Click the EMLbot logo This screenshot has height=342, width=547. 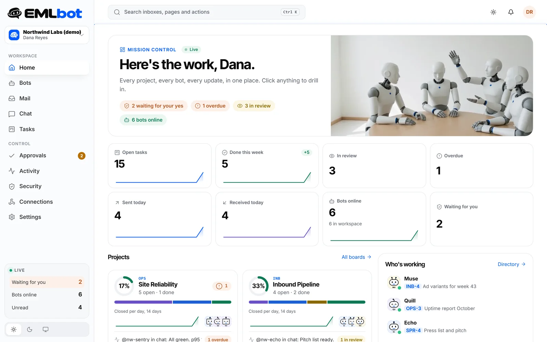pyautogui.click(x=45, y=13)
